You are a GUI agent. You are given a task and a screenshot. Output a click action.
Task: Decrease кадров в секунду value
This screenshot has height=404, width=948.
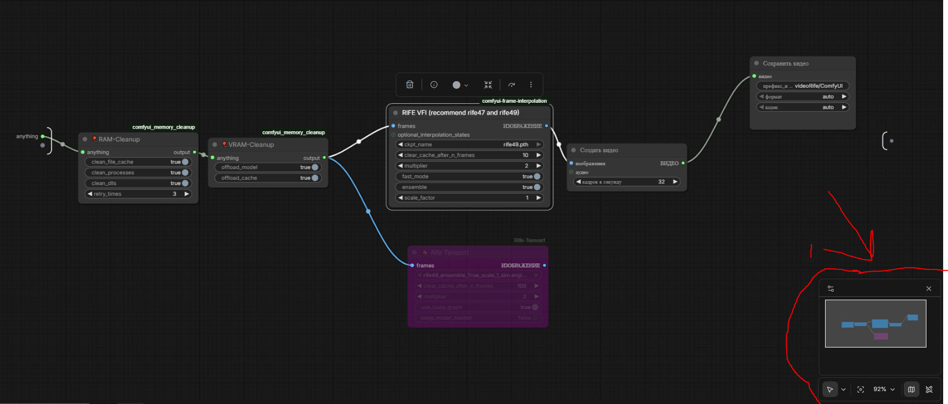(x=578, y=182)
